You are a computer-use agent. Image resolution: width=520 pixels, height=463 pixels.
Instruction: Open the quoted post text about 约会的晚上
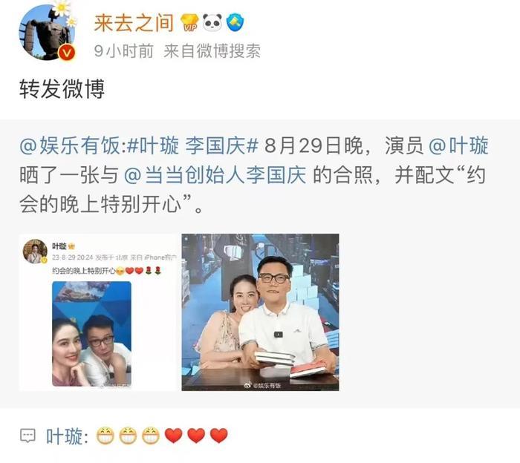click(x=254, y=174)
